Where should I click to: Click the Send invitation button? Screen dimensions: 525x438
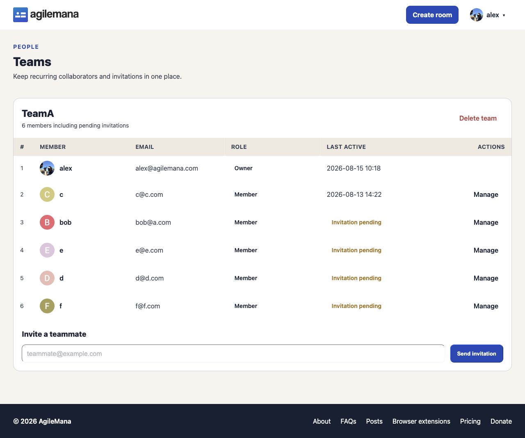point(477,354)
